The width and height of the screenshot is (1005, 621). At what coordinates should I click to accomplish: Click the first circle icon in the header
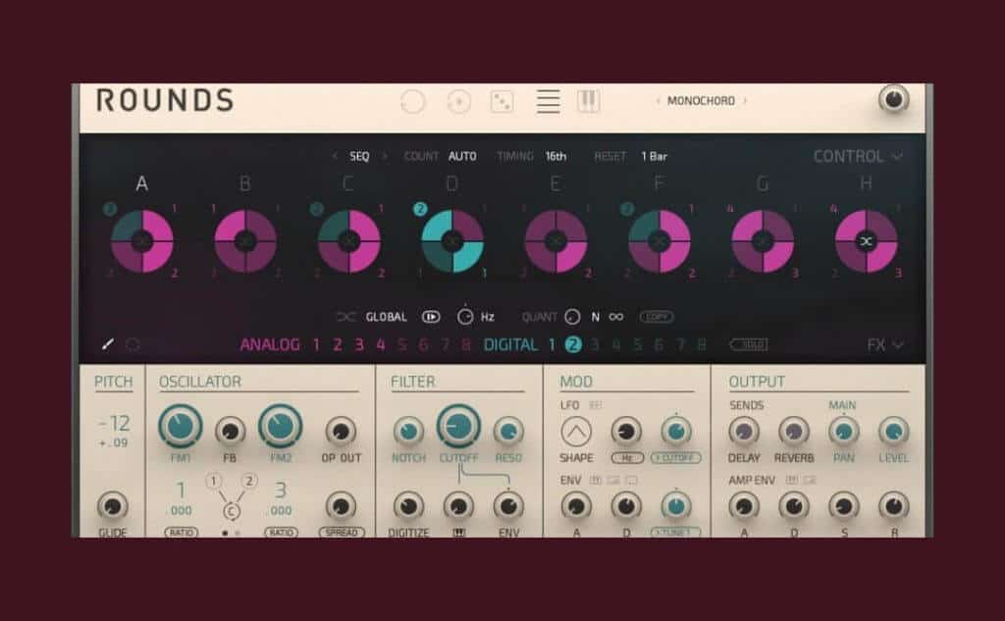pyautogui.click(x=413, y=102)
